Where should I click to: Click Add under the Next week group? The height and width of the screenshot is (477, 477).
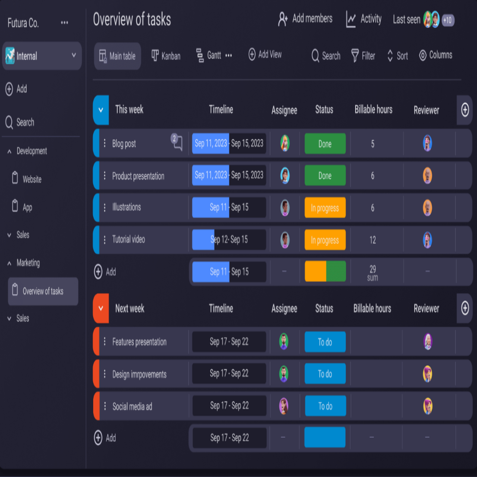coord(105,438)
